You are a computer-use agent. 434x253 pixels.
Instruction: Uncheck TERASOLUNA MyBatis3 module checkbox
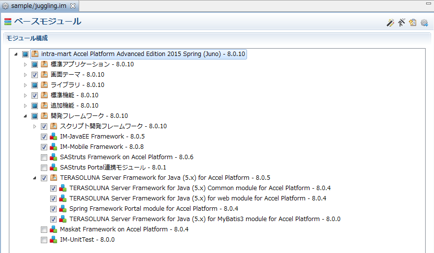(x=54, y=219)
